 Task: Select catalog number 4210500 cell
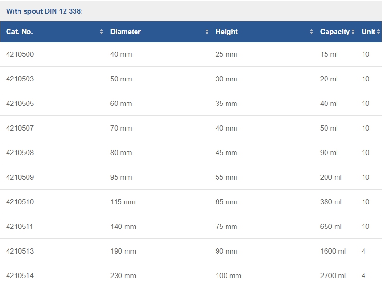pyautogui.click(x=20, y=54)
